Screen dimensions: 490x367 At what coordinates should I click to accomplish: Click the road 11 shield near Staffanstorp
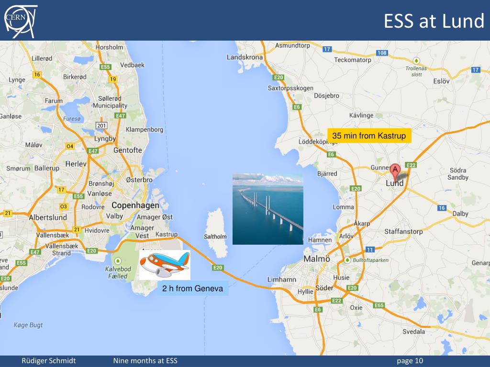[370, 249]
